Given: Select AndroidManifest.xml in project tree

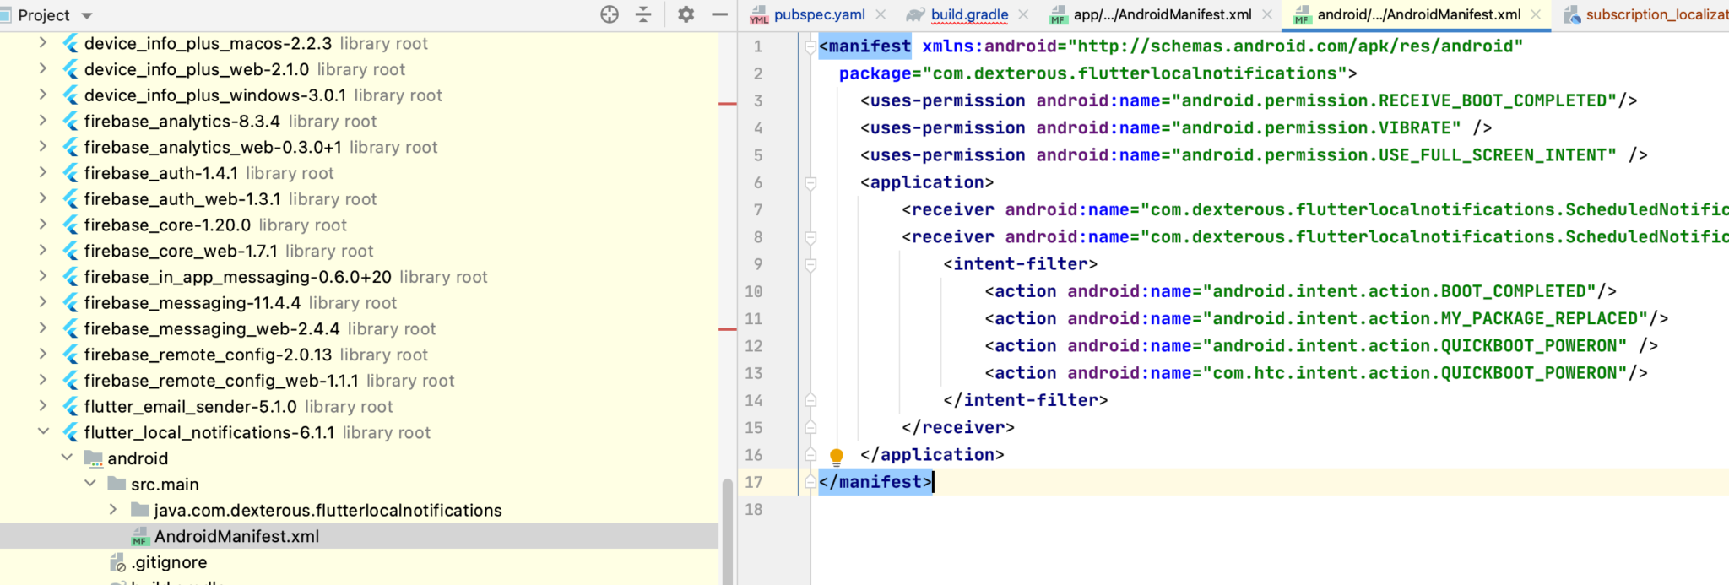Looking at the screenshot, I should (359, 536).
